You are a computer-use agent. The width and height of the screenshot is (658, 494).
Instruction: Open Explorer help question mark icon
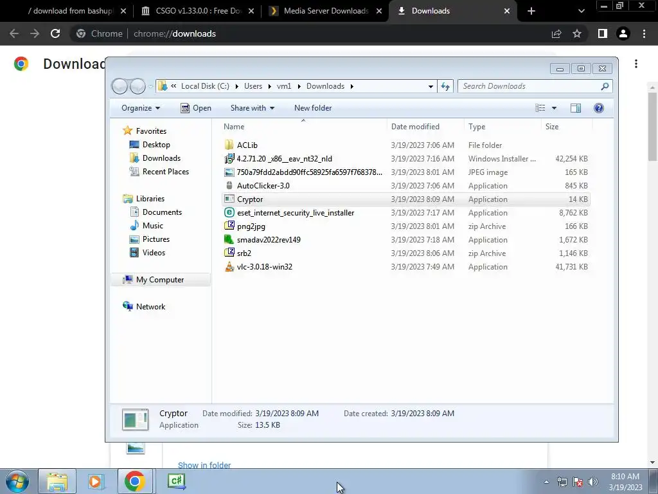point(599,108)
